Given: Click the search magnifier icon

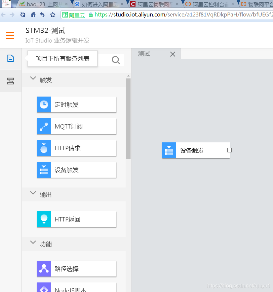Looking at the screenshot, I should tap(116, 60).
